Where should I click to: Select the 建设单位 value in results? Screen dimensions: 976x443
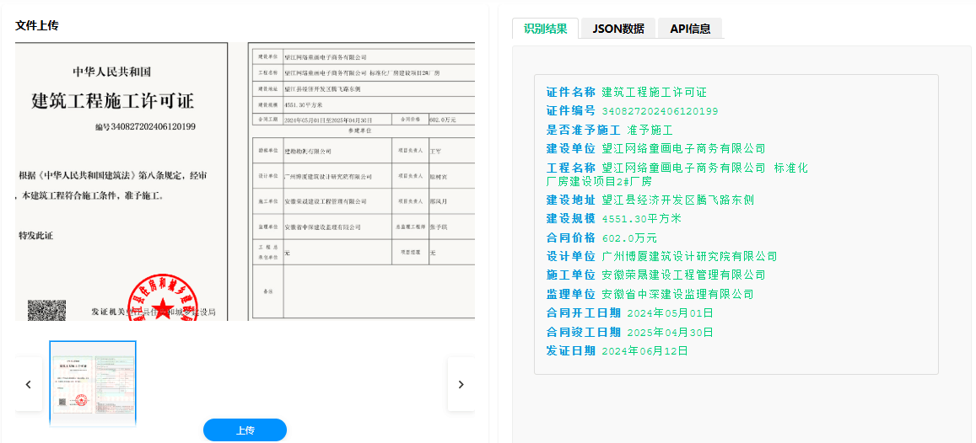click(683, 149)
